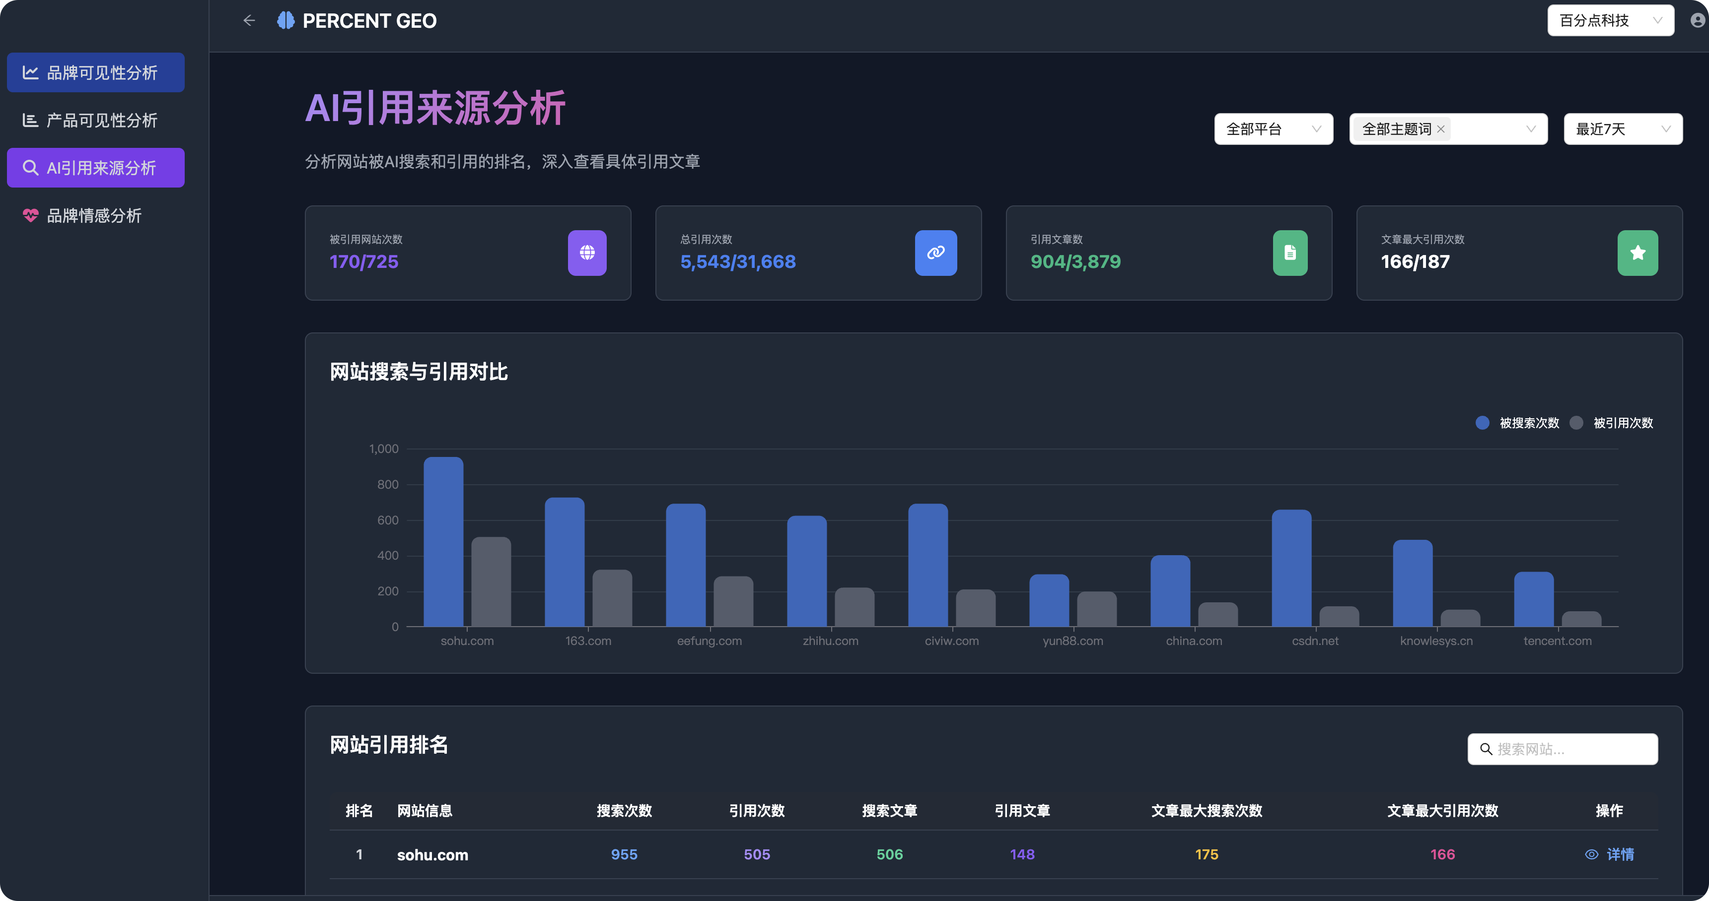The height and width of the screenshot is (901, 1709).
Task: Click the green document icon on articles card
Action: 1290,253
